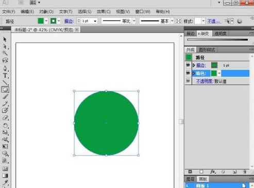Toggle visibility eye of 描边 stroke row
This screenshot has width=254, height=188.
tap(188, 65)
